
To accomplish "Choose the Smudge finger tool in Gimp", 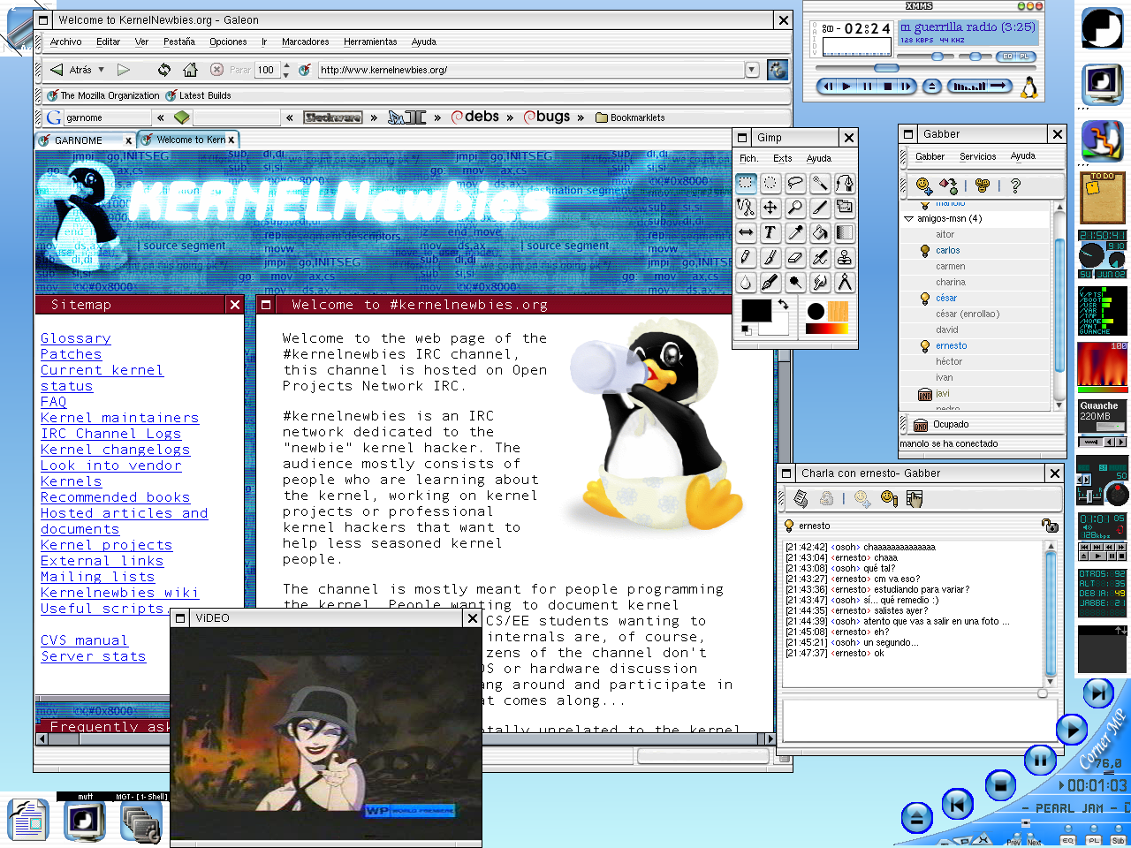I will (x=820, y=282).
